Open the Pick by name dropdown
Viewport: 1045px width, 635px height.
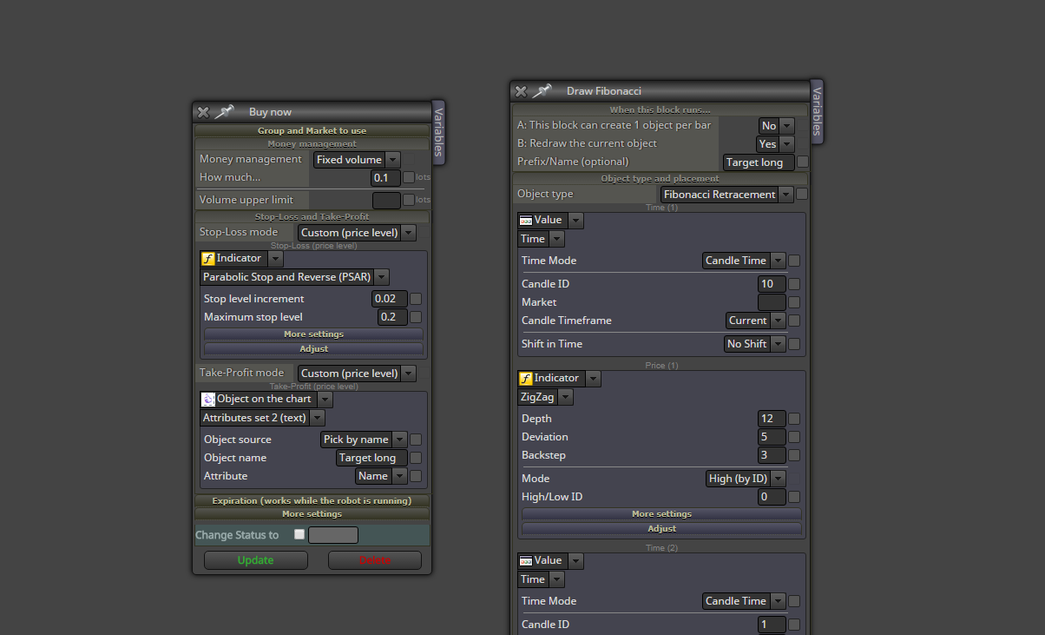click(x=364, y=440)
